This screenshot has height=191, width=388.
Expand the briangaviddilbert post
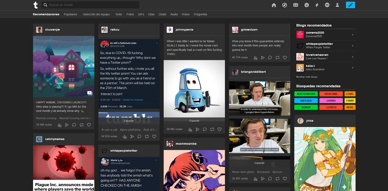tap(259, 163)
